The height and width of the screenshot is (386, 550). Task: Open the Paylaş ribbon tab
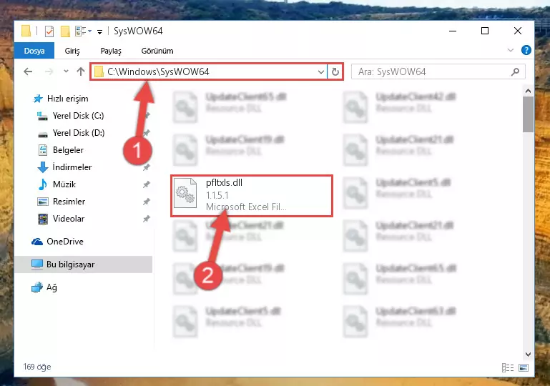111,51
